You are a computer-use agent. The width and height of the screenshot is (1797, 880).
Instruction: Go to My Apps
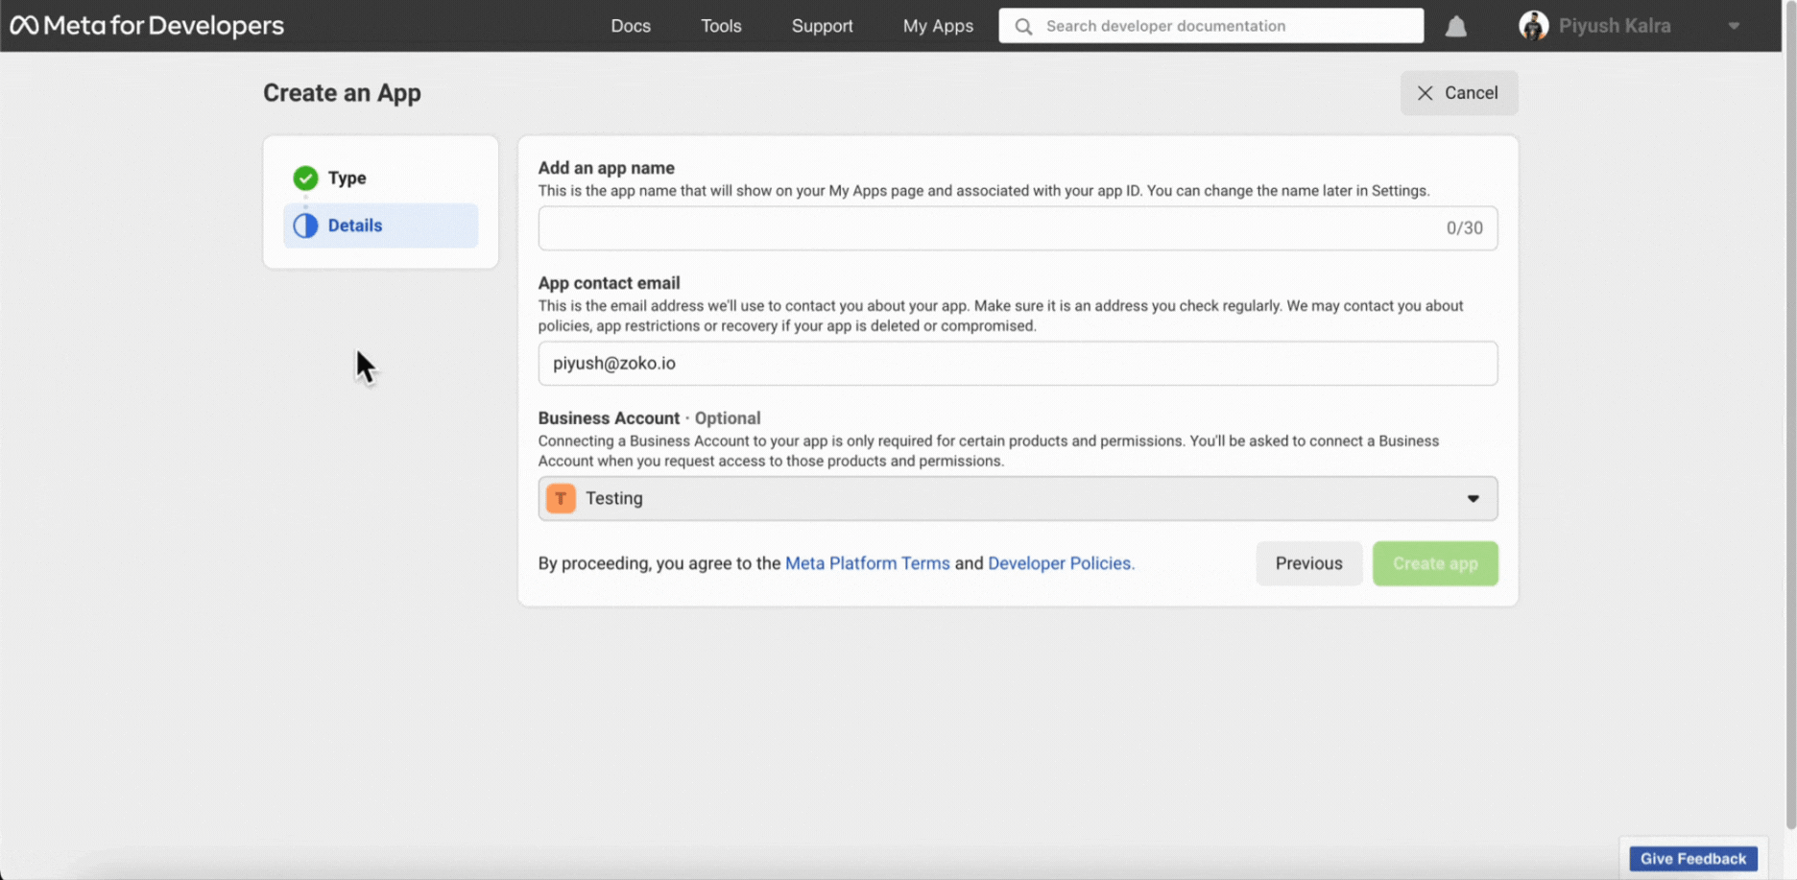(938, 26)
